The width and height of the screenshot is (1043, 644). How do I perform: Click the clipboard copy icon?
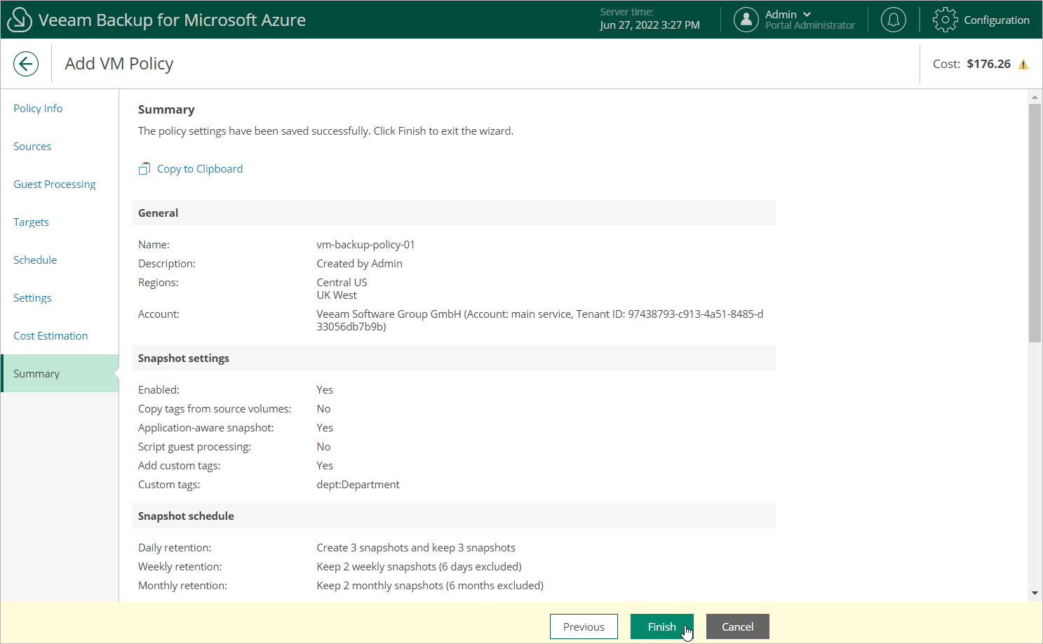(144, 169)
